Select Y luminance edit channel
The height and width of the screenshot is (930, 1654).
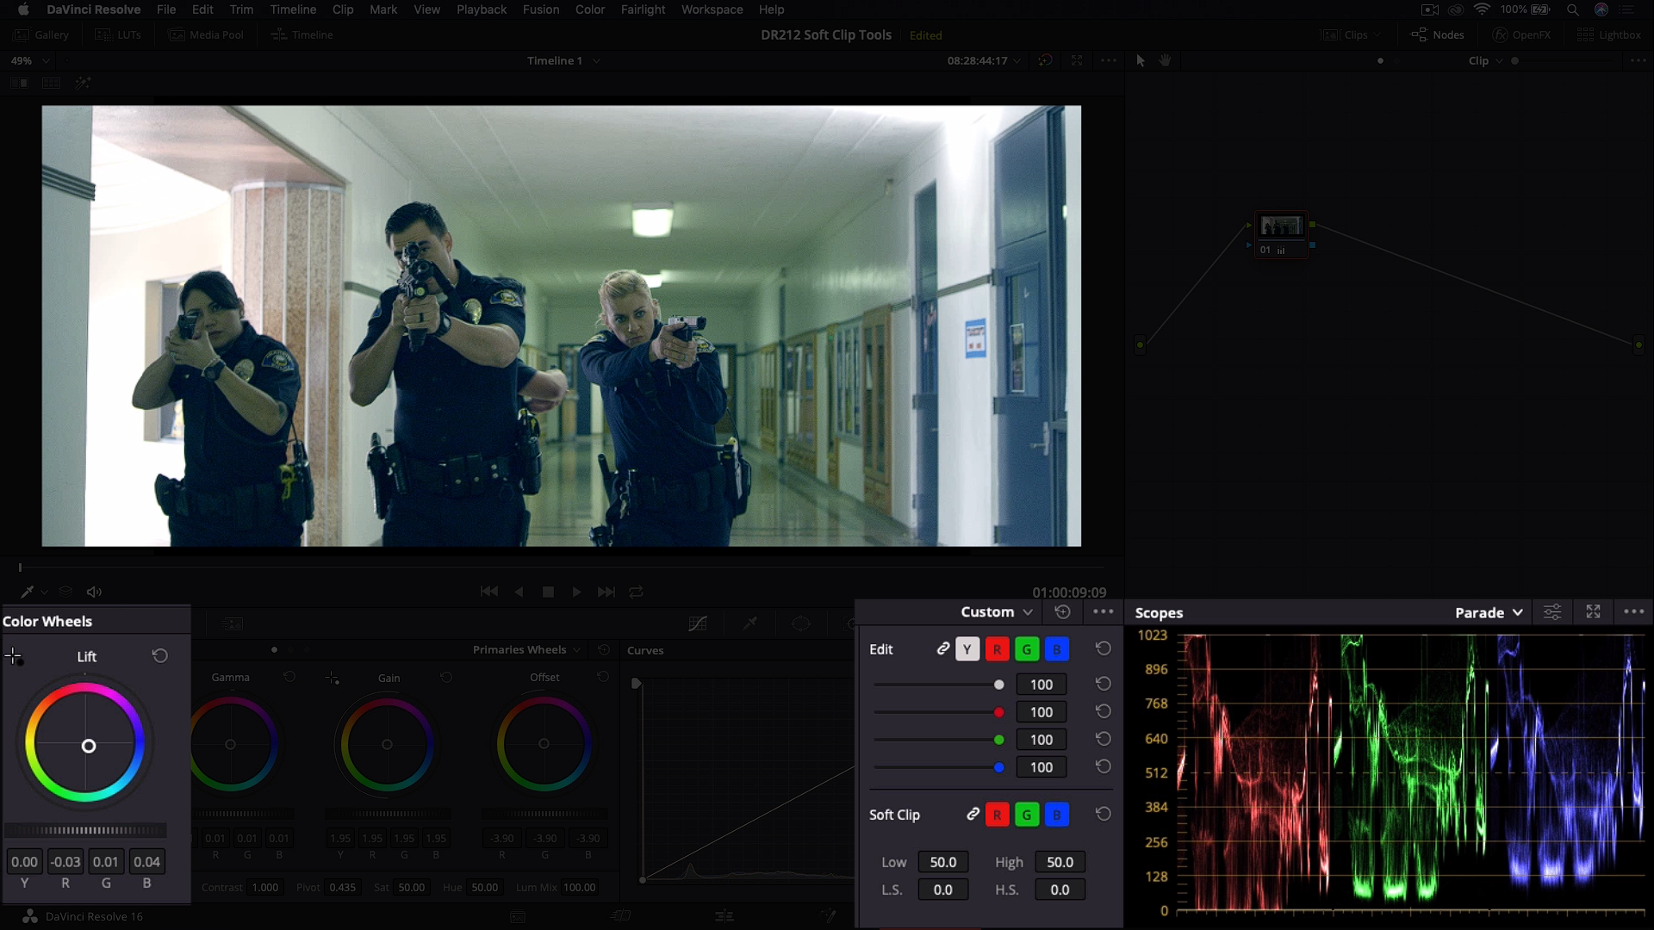[x=967, y=649]
